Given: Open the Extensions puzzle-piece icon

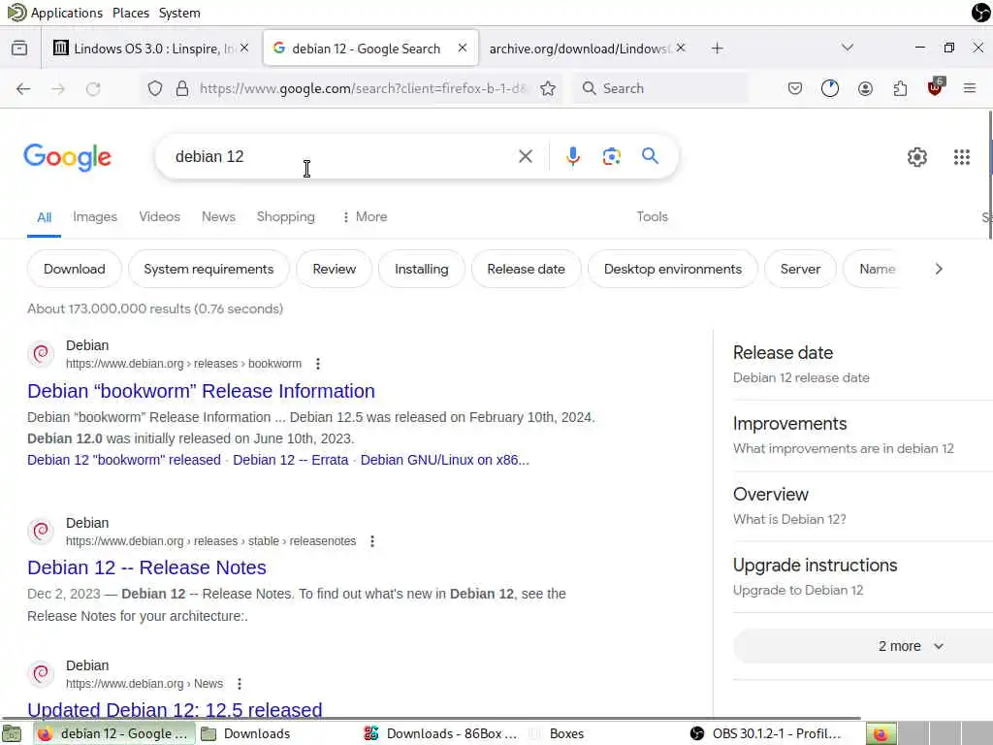Looking at the screenshot, I should (x=900, y=88).
